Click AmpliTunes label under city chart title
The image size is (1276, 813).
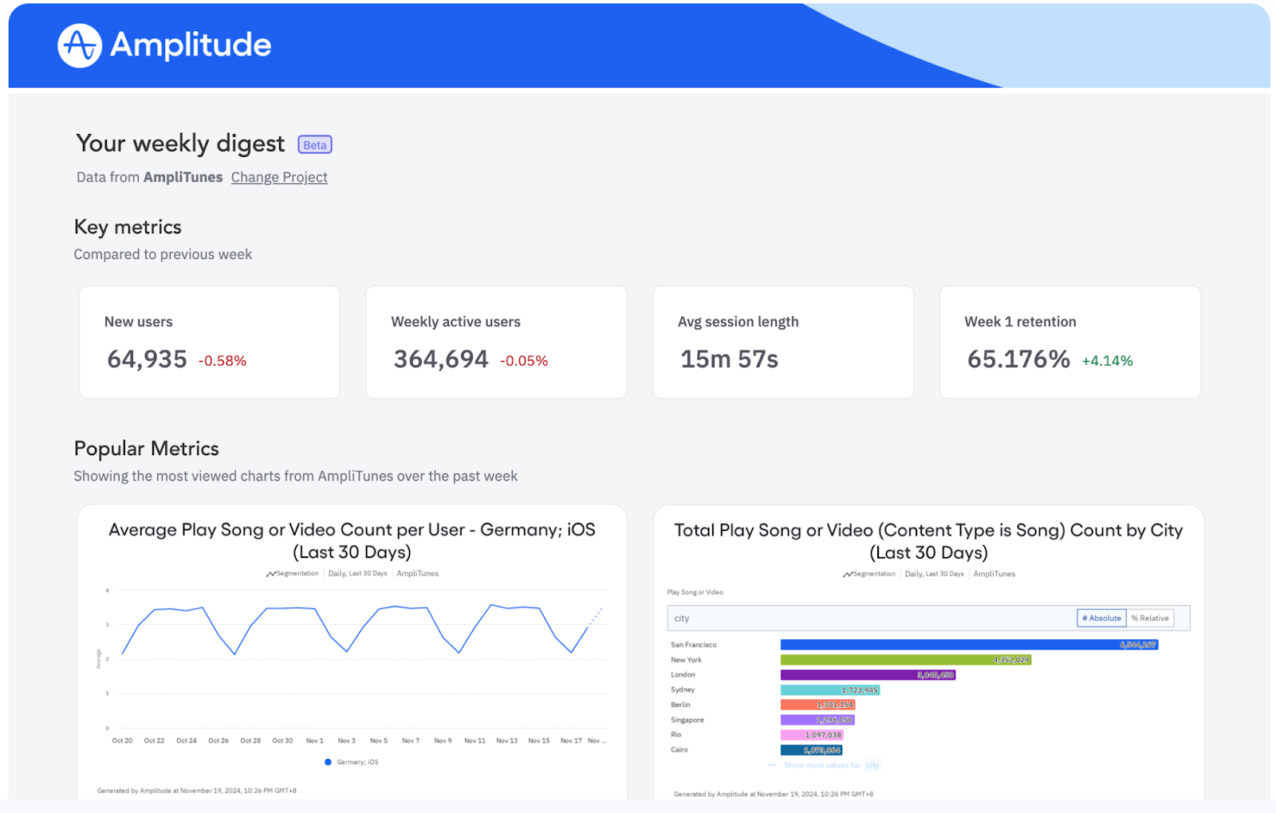click(x=994, y=574)
